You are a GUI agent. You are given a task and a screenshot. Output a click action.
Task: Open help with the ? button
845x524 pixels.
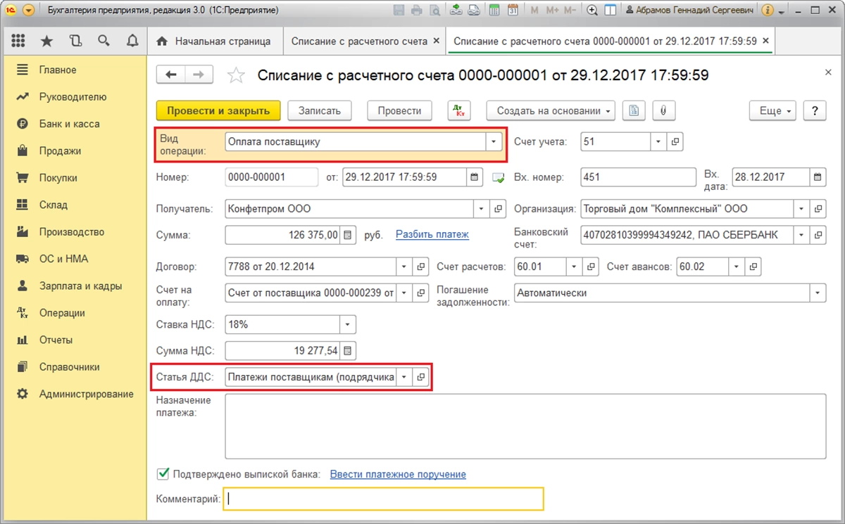pos(815,110)
